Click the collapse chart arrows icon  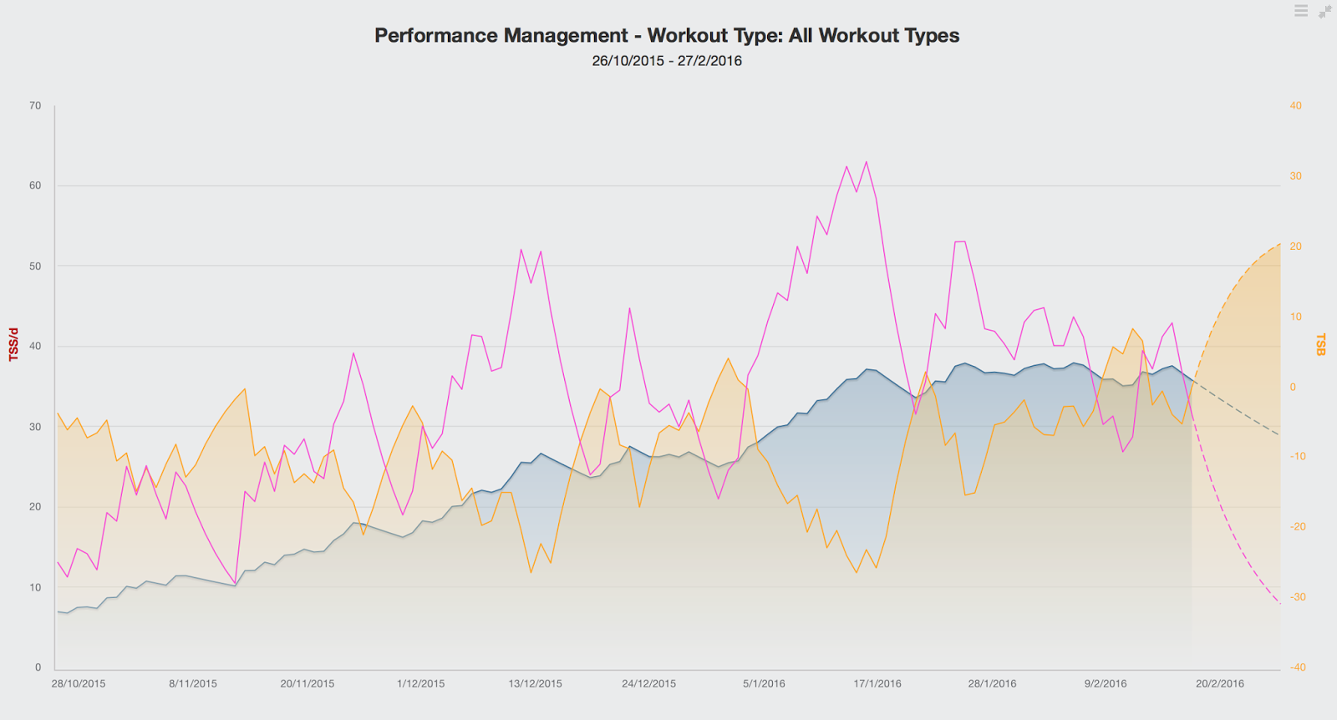(x=1325, y=11)
